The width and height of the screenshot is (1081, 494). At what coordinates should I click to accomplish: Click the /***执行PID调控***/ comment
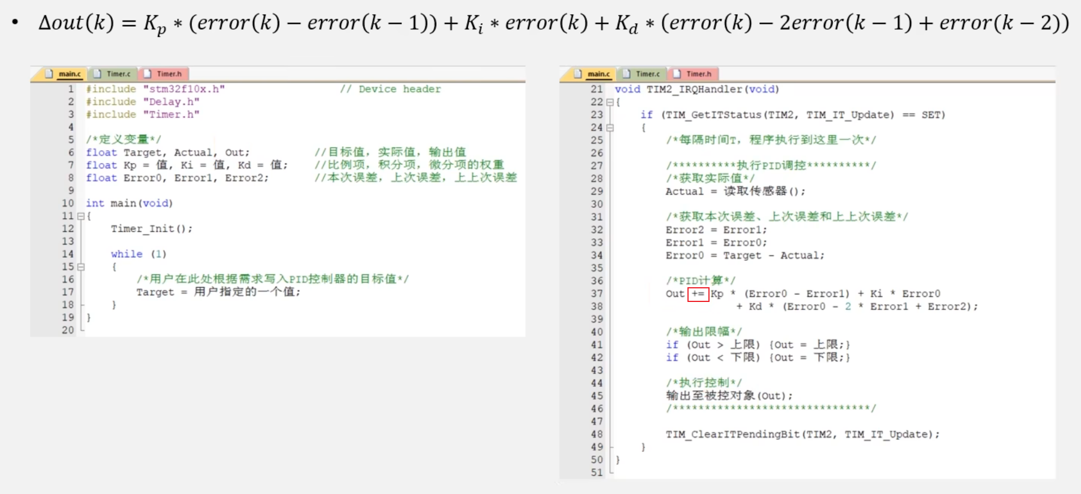[771, 165]
